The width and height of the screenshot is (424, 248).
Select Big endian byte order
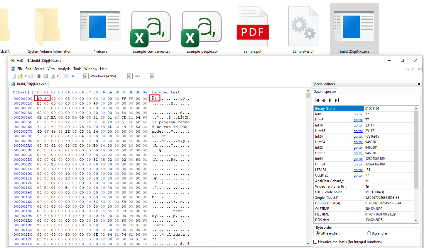click(x=378, y=233)
